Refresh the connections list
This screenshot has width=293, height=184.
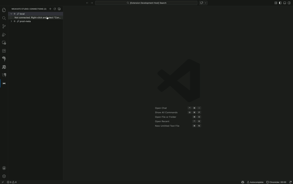pos(55,9)
